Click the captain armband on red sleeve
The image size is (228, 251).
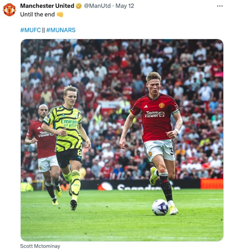pos(176,112)
